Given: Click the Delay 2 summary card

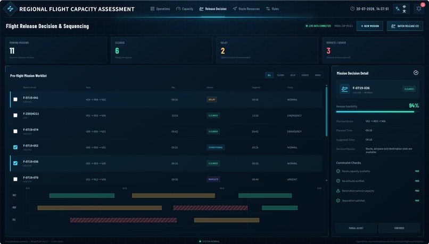Looking at the screenshot, I should [267, 50].
